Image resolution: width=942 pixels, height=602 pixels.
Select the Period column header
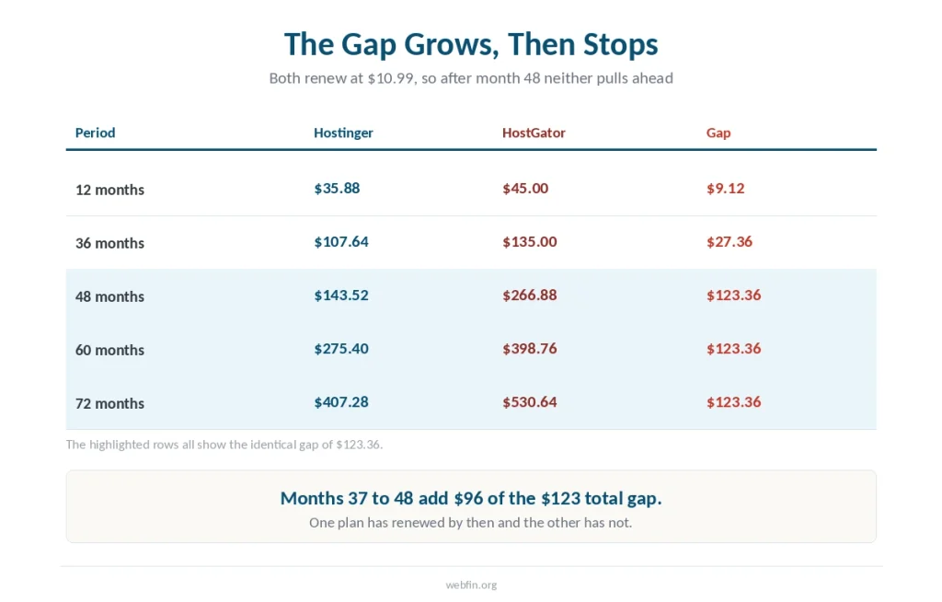point(95,133)
